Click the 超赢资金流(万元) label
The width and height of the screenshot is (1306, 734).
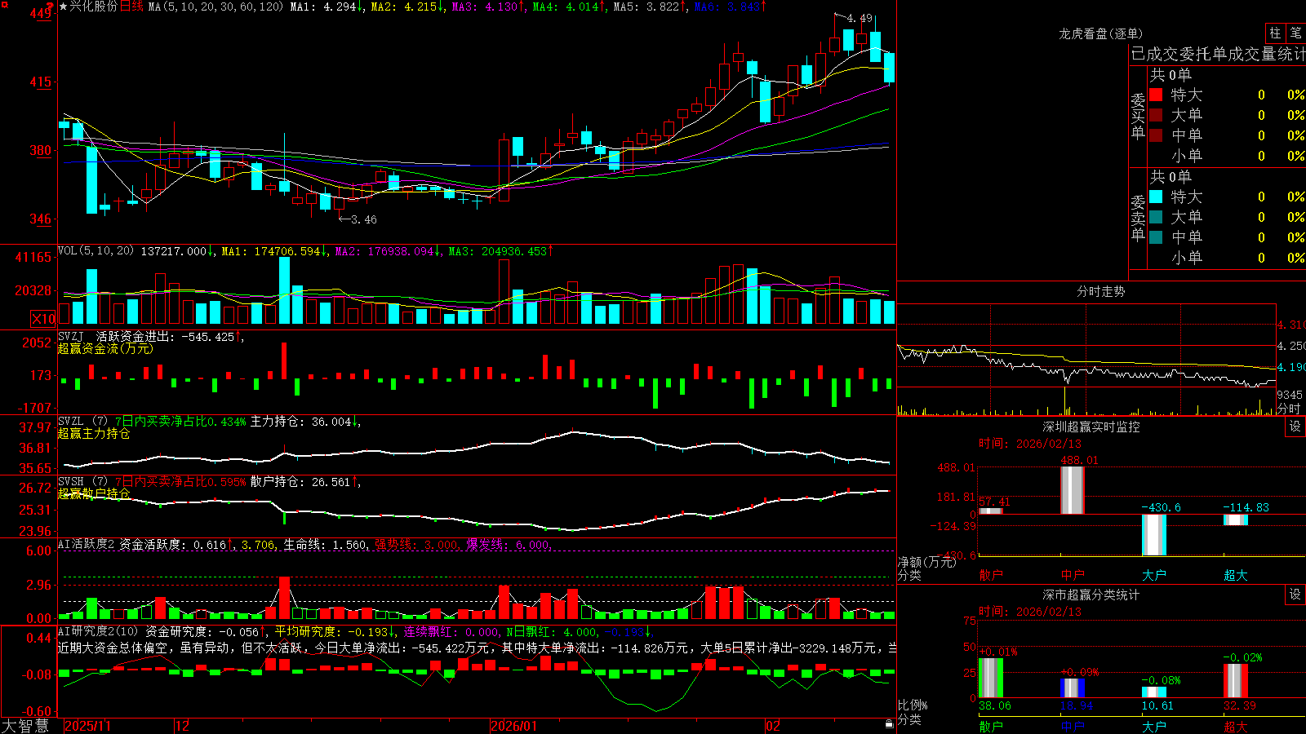[x=105, y=348]
